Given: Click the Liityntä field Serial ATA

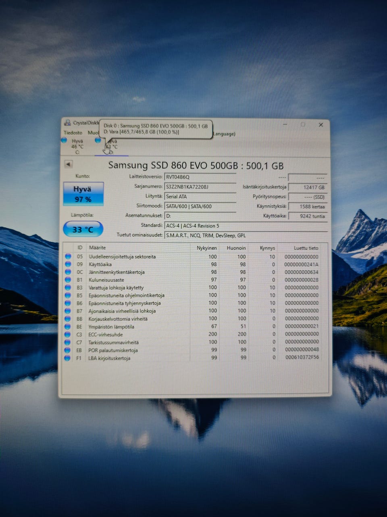Looking at the screenshot, I should (200, 196).
